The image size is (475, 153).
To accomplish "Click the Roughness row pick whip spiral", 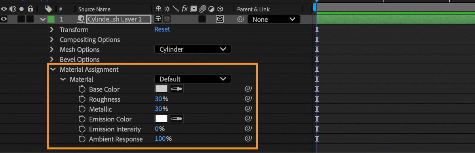I will (248, 99).
